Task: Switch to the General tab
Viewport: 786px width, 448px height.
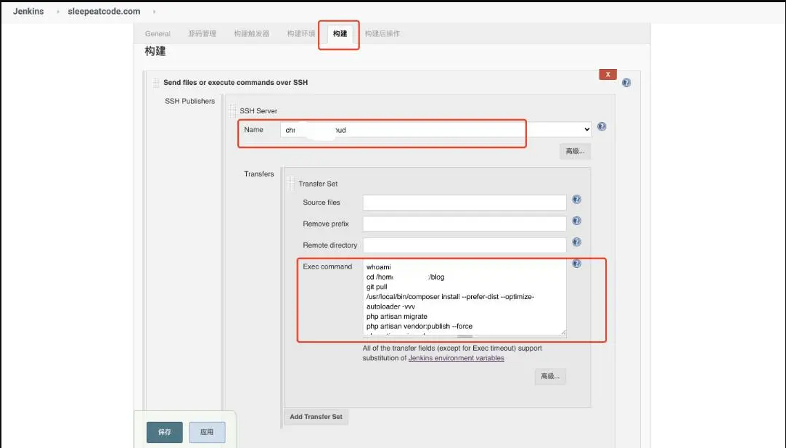Action: coord(157,33)
